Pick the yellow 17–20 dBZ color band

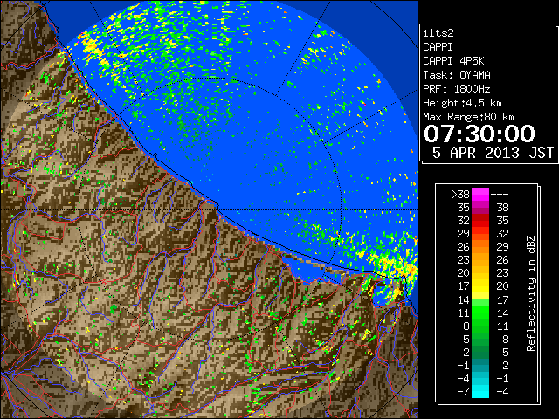tap(480, 286)
